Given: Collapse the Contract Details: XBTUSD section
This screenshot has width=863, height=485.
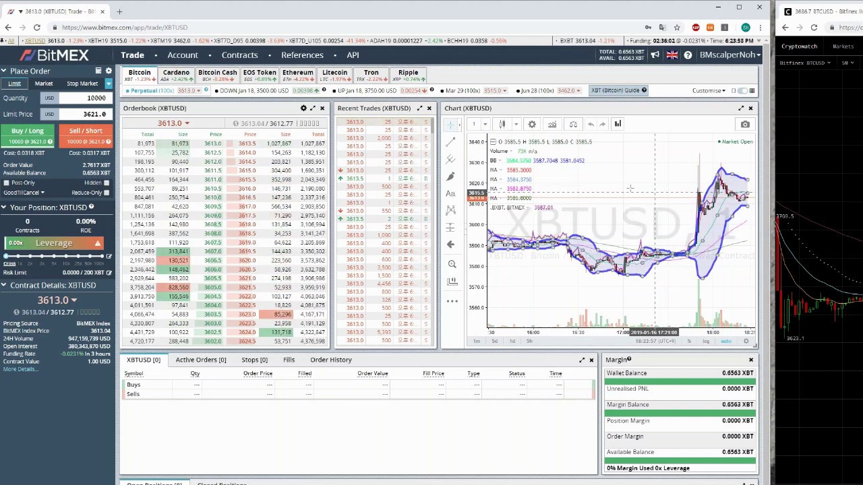Looking at the screenshot, I should [4, 285].
